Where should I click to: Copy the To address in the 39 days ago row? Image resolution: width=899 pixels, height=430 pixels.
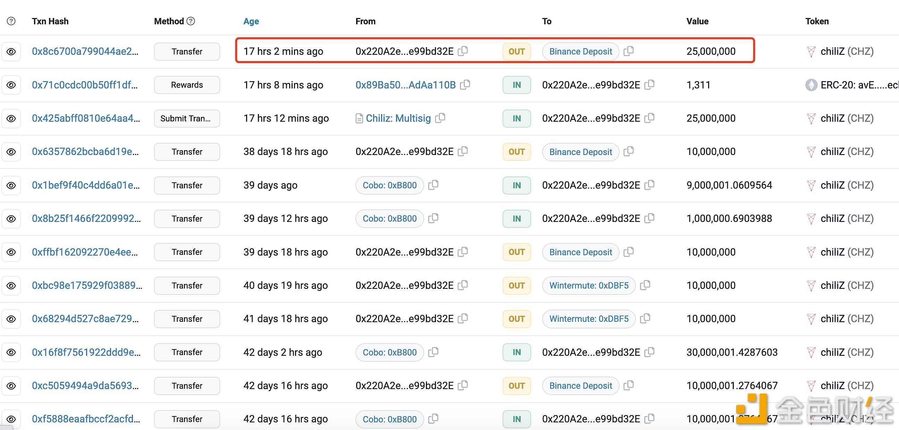click(x=649, y=184)
